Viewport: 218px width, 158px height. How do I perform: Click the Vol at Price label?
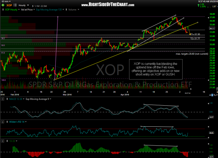pyautogui.click(x=27, y=10)
